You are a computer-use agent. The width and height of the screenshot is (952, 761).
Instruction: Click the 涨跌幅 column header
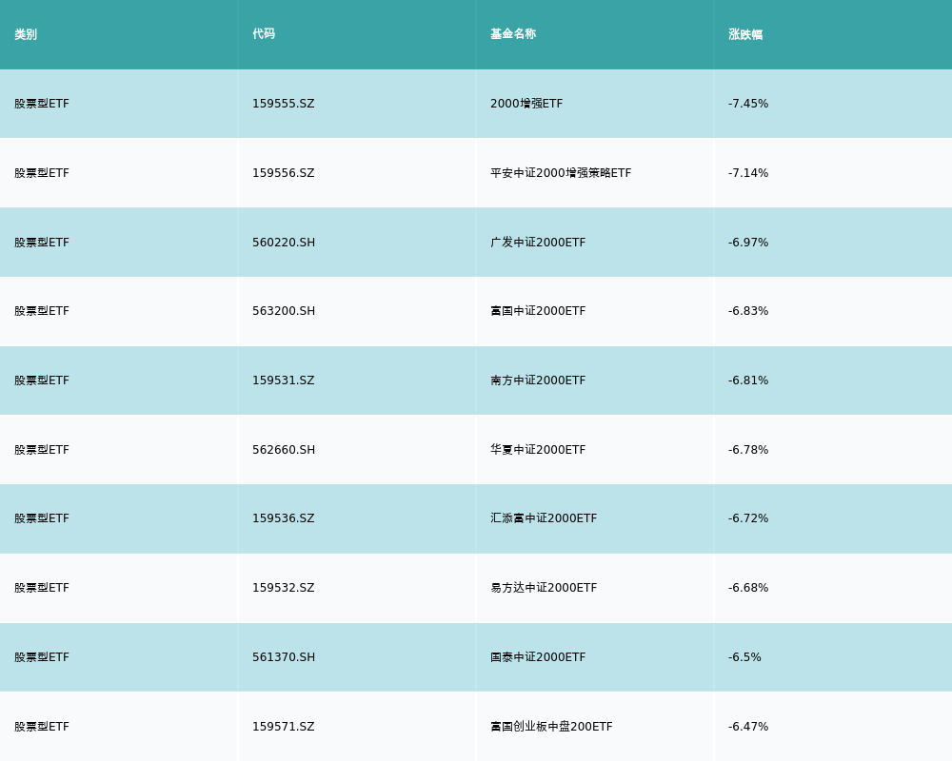(x=745, y=34)
